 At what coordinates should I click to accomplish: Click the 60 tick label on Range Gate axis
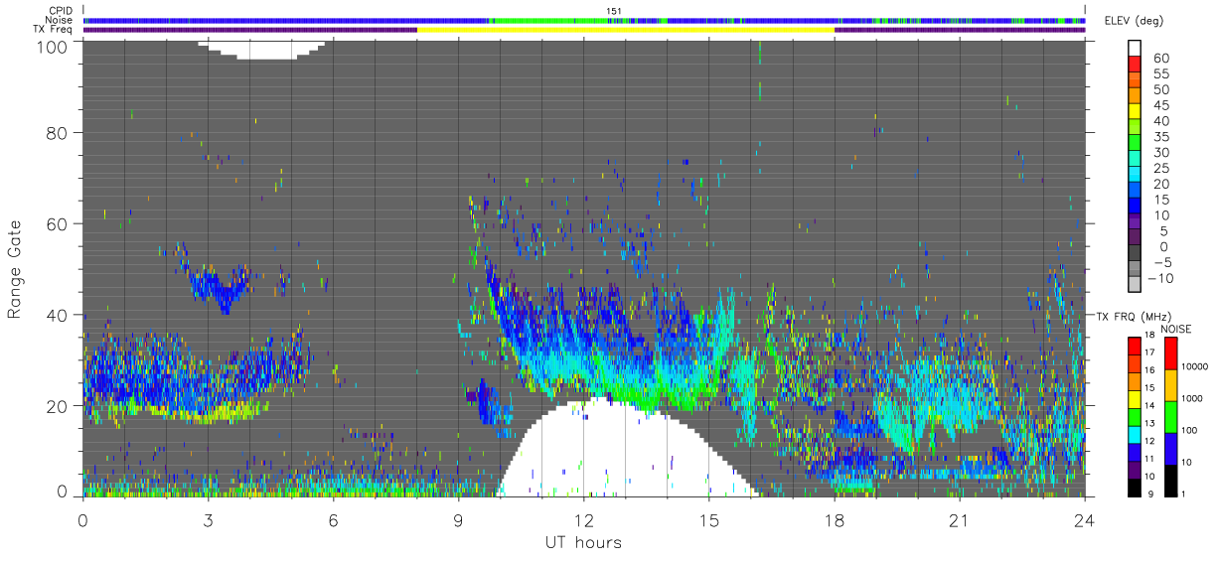[58, 224]
